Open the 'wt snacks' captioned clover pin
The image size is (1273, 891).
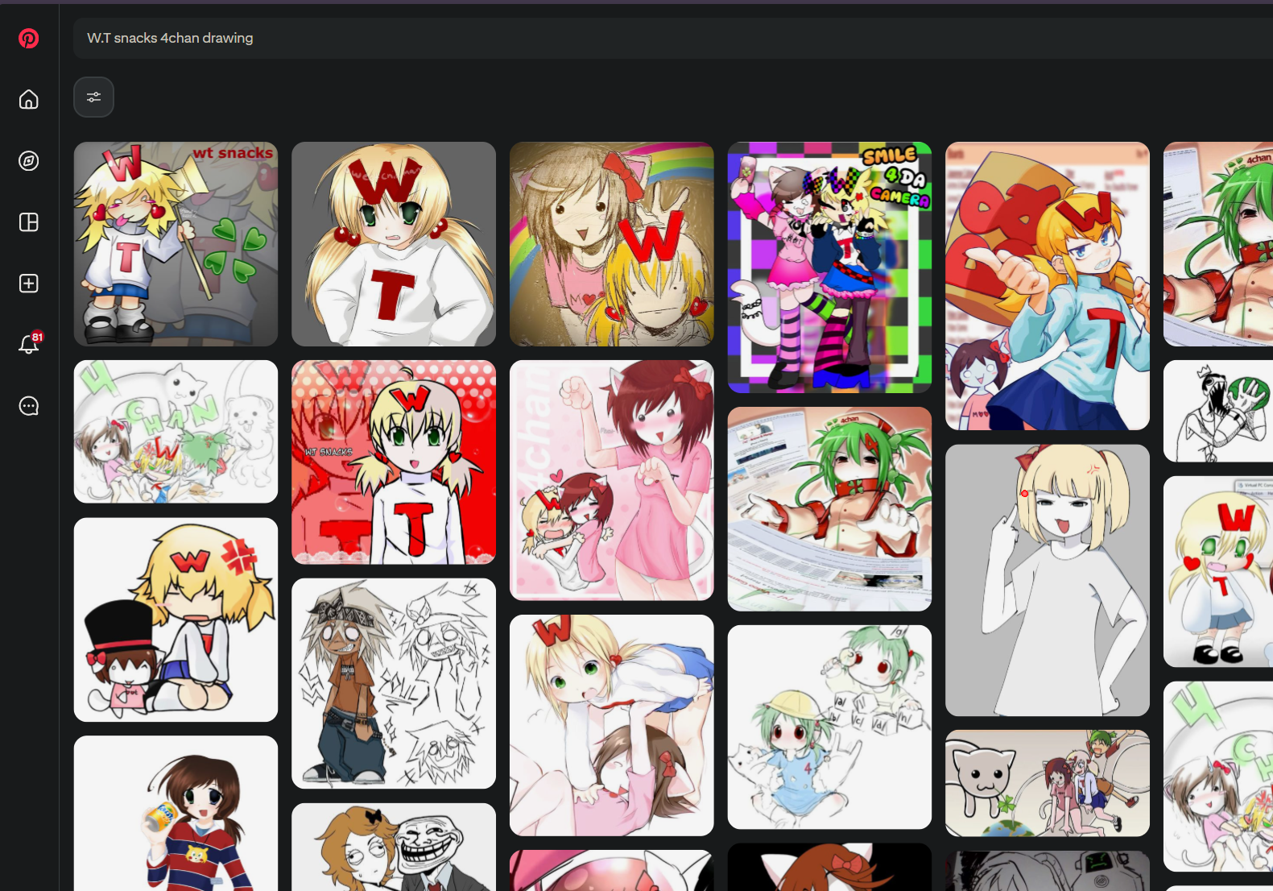(176, 244)
